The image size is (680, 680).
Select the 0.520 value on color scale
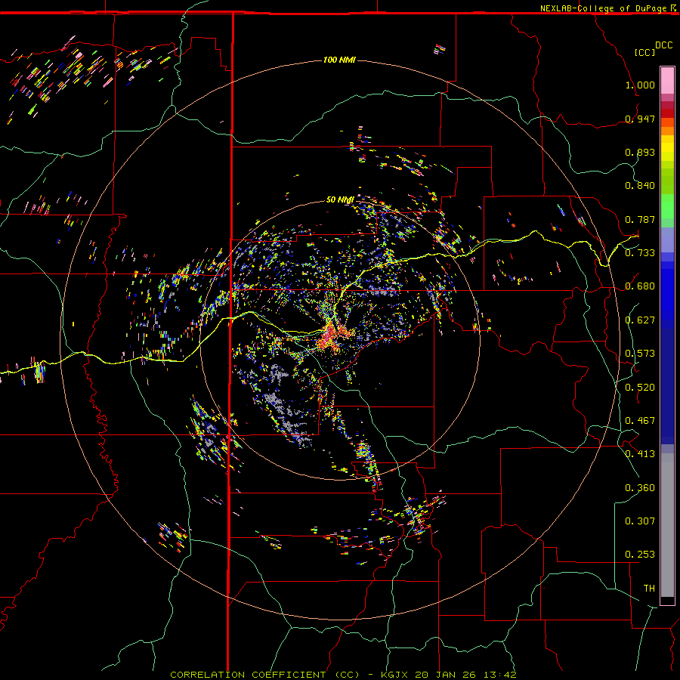(640, 388)
